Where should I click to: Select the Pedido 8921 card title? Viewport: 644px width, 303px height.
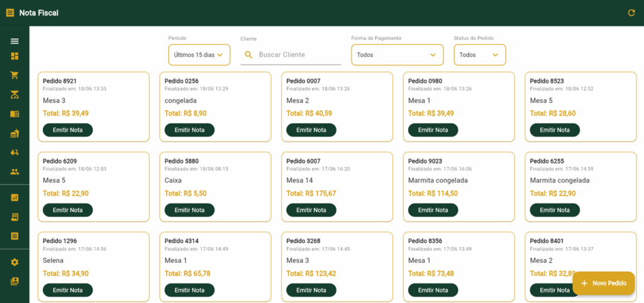[x=60, y=81]
